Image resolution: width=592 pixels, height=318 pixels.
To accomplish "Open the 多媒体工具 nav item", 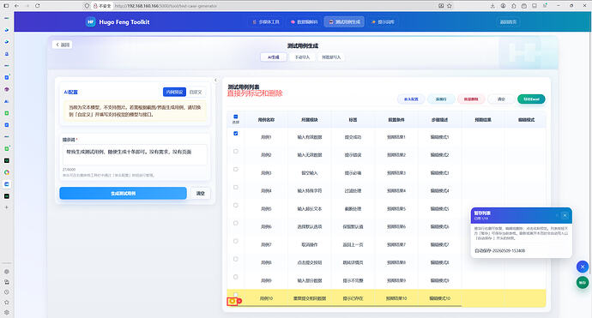I will click(266, 22).
